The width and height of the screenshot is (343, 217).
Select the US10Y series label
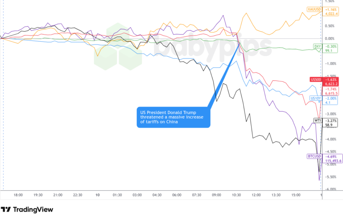click(315, 98)
